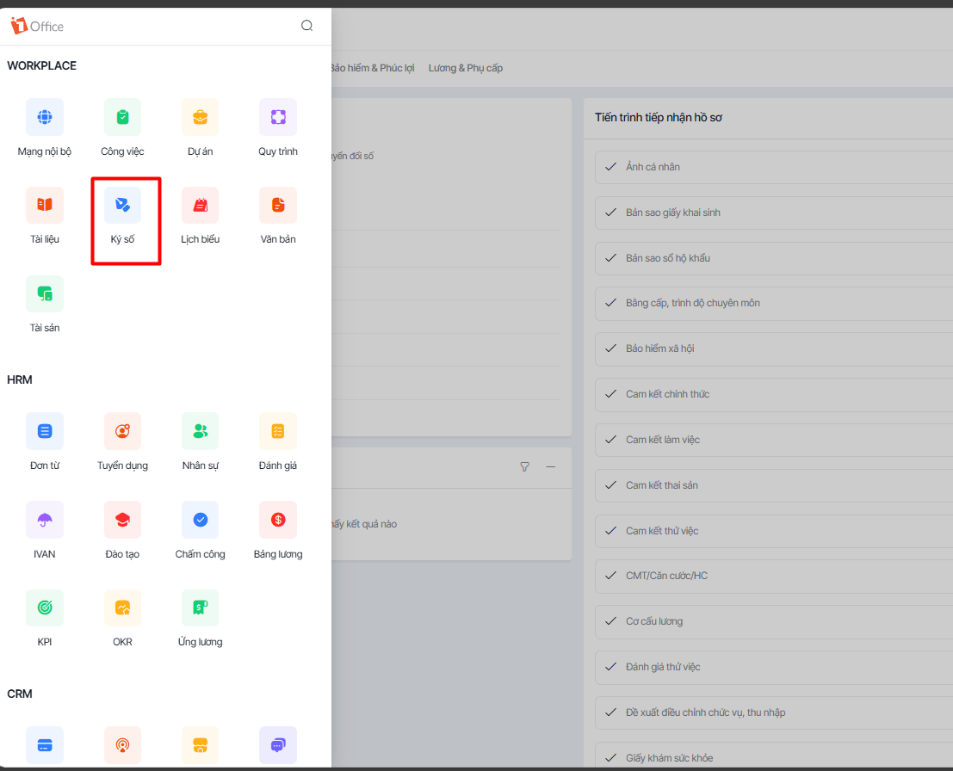The width and height of the screenshot is (953, 771).
Task: Open the Lịch biểu calendar app
Action: pyautogui.click(x=200, y=206)
